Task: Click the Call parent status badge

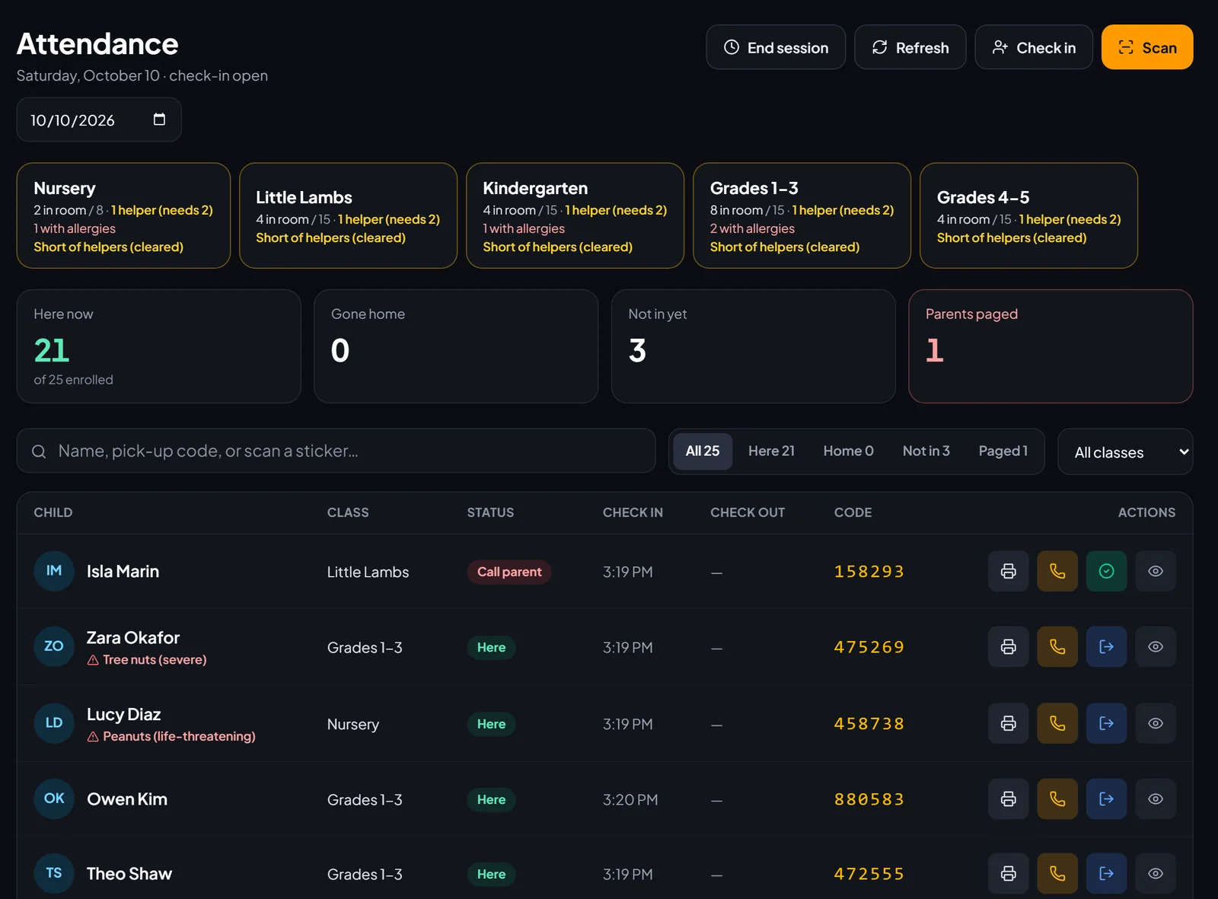Action: pos(509,572)
